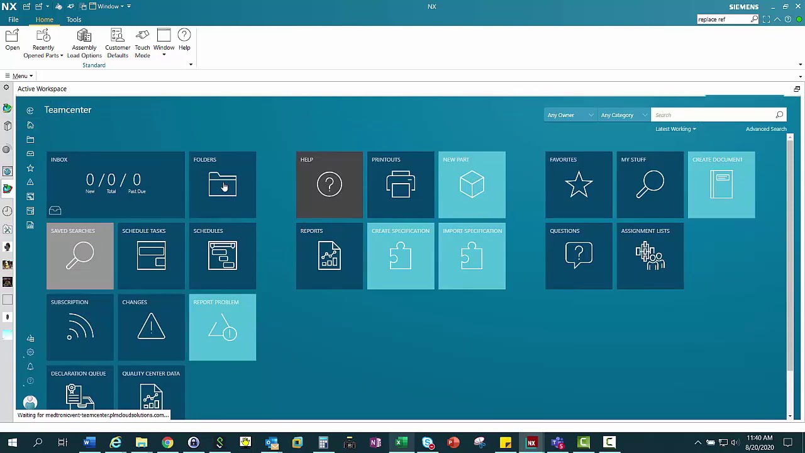Viewport: 805px width, 453px height.
Task: Click Assembly Load Options
Action: pyautogui.click(x=84, y=43)
